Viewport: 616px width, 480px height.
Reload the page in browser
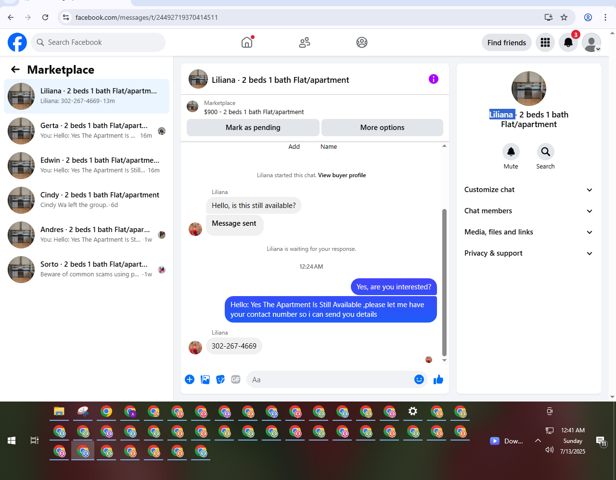click(x=45, y=17)
